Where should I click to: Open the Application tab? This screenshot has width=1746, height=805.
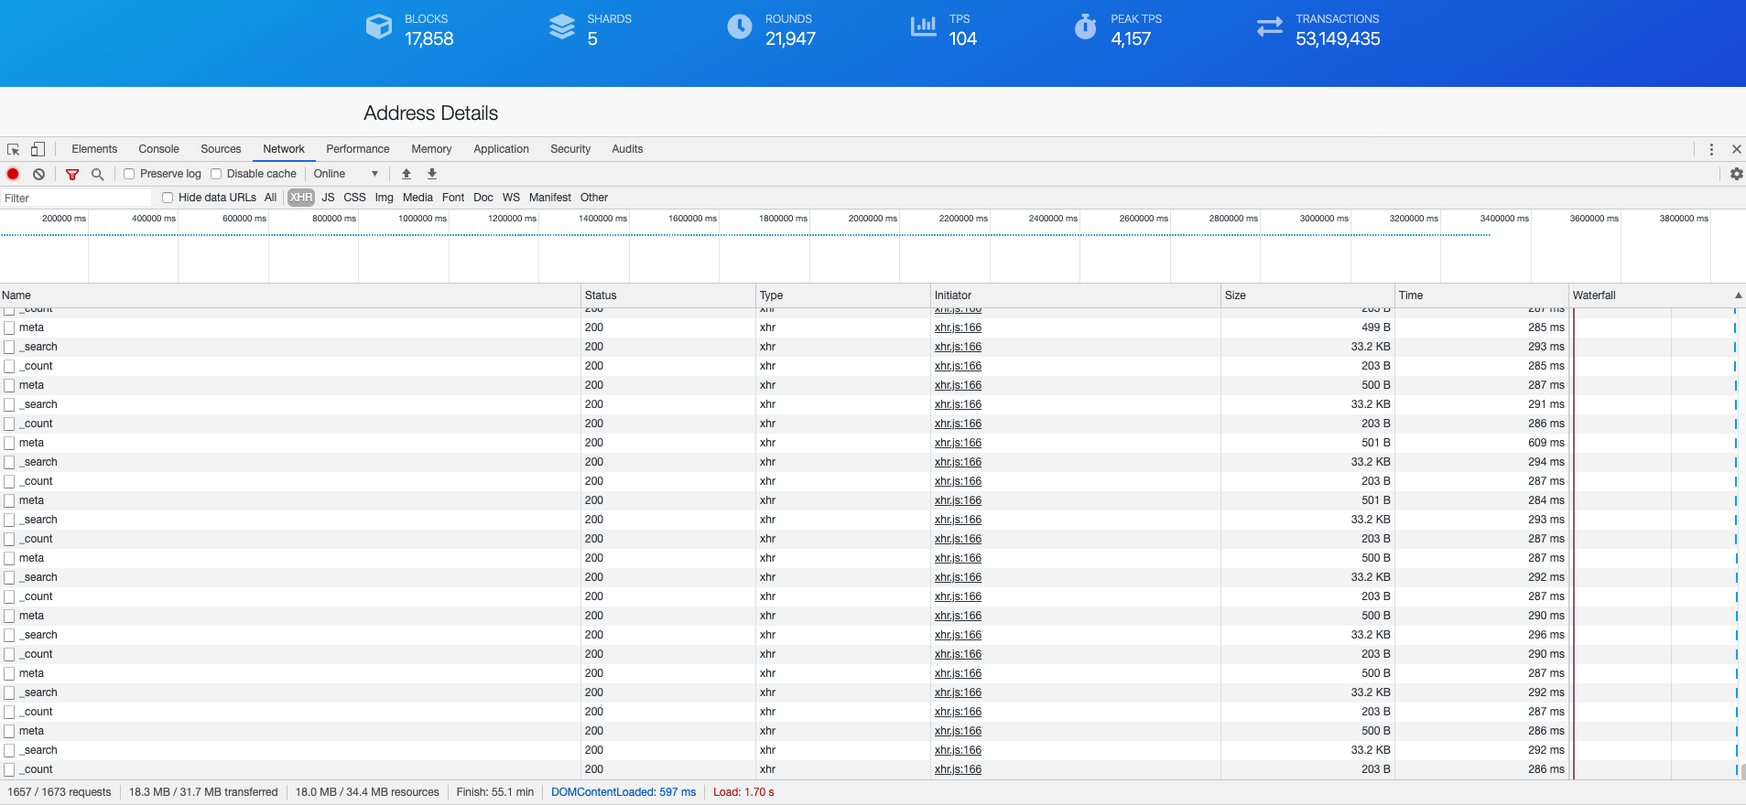[501, 149]
